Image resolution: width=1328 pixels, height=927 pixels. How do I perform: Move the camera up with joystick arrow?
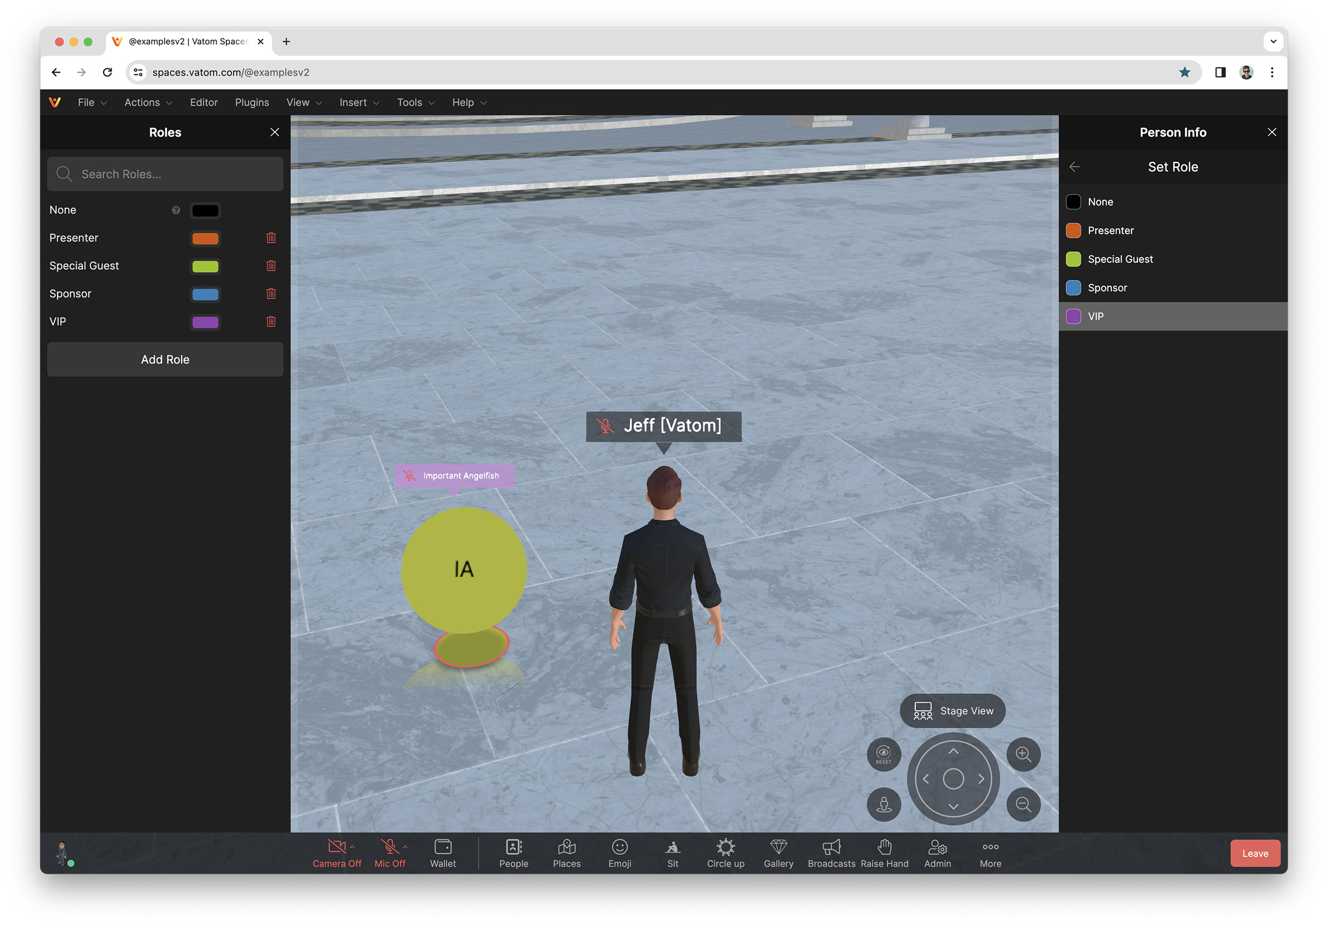click(953, 751)
